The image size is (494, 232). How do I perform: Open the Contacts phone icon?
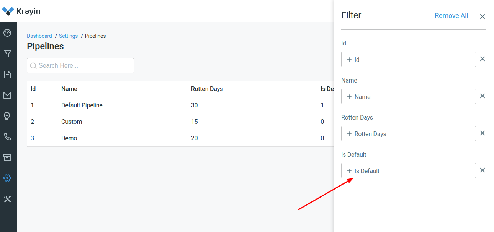[x=8, y=136]
